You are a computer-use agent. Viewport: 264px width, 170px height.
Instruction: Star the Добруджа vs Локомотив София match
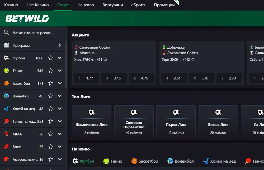click(x=193, y=59)
